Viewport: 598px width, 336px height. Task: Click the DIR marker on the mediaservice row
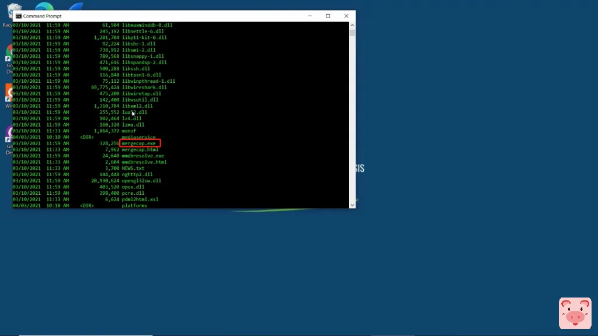pyautogui.click(x=87, y=137)
